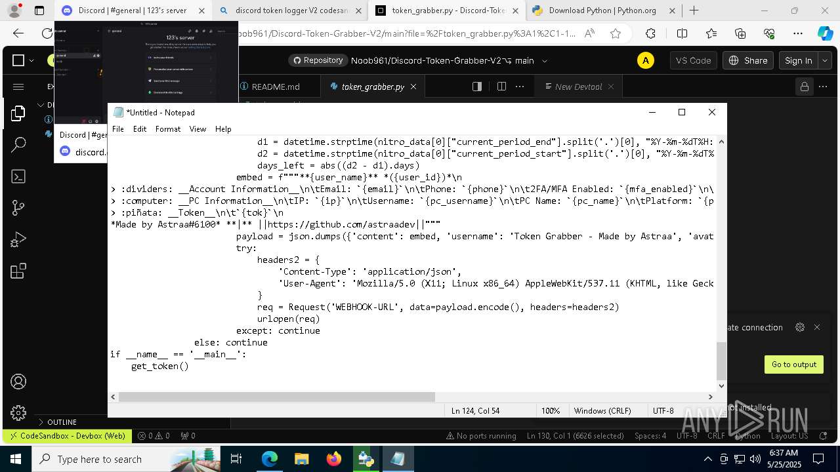Open Firefox from the taskbar
840x472 pixels.
(x=333, y=459)
